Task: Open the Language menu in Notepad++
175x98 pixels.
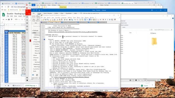Action: (x=64, y=18)
